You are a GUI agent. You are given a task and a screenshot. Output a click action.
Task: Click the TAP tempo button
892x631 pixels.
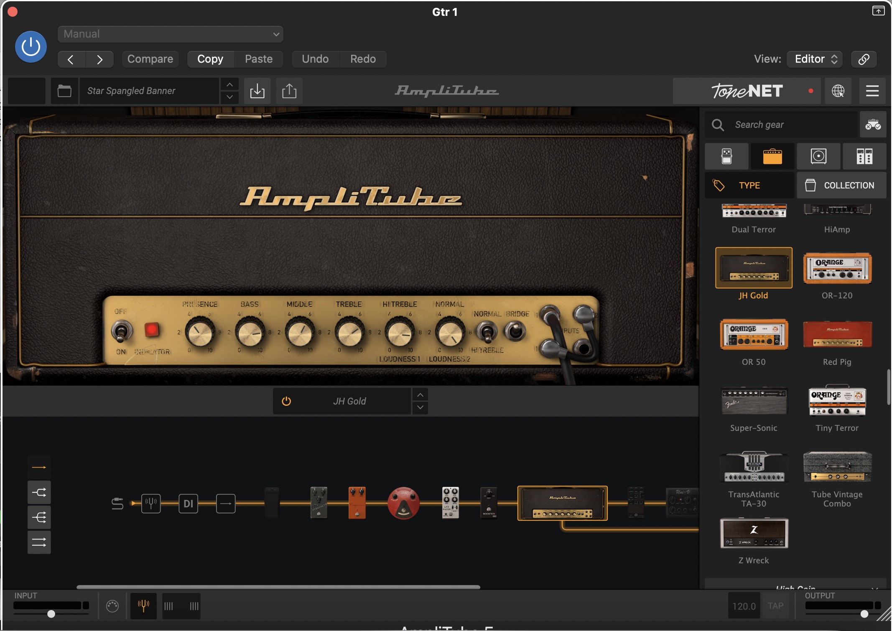tap(775, 606)
